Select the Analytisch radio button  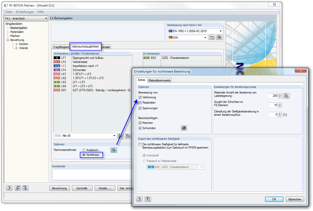84,150
